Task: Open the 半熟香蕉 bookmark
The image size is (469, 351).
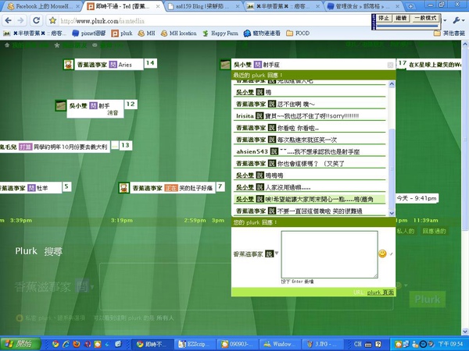Action: pyautogui.click(x=34, y=33)
